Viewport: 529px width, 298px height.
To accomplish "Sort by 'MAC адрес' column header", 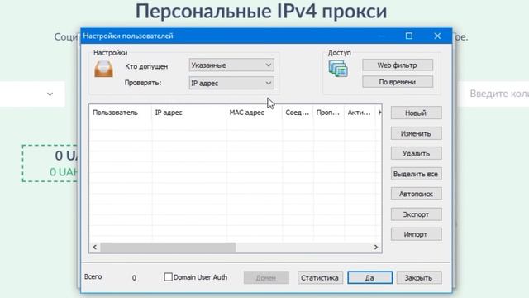I will tap(254, 113).
